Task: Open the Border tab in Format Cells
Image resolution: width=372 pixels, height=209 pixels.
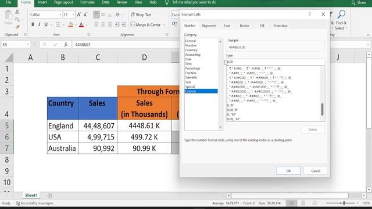Action: (244, 26)
